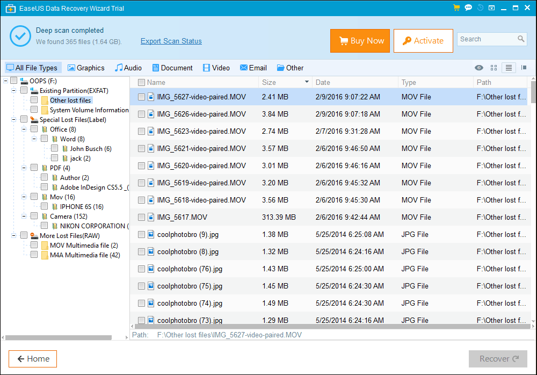Click the OOPS (F:) drive icon

tap(24, 81)
